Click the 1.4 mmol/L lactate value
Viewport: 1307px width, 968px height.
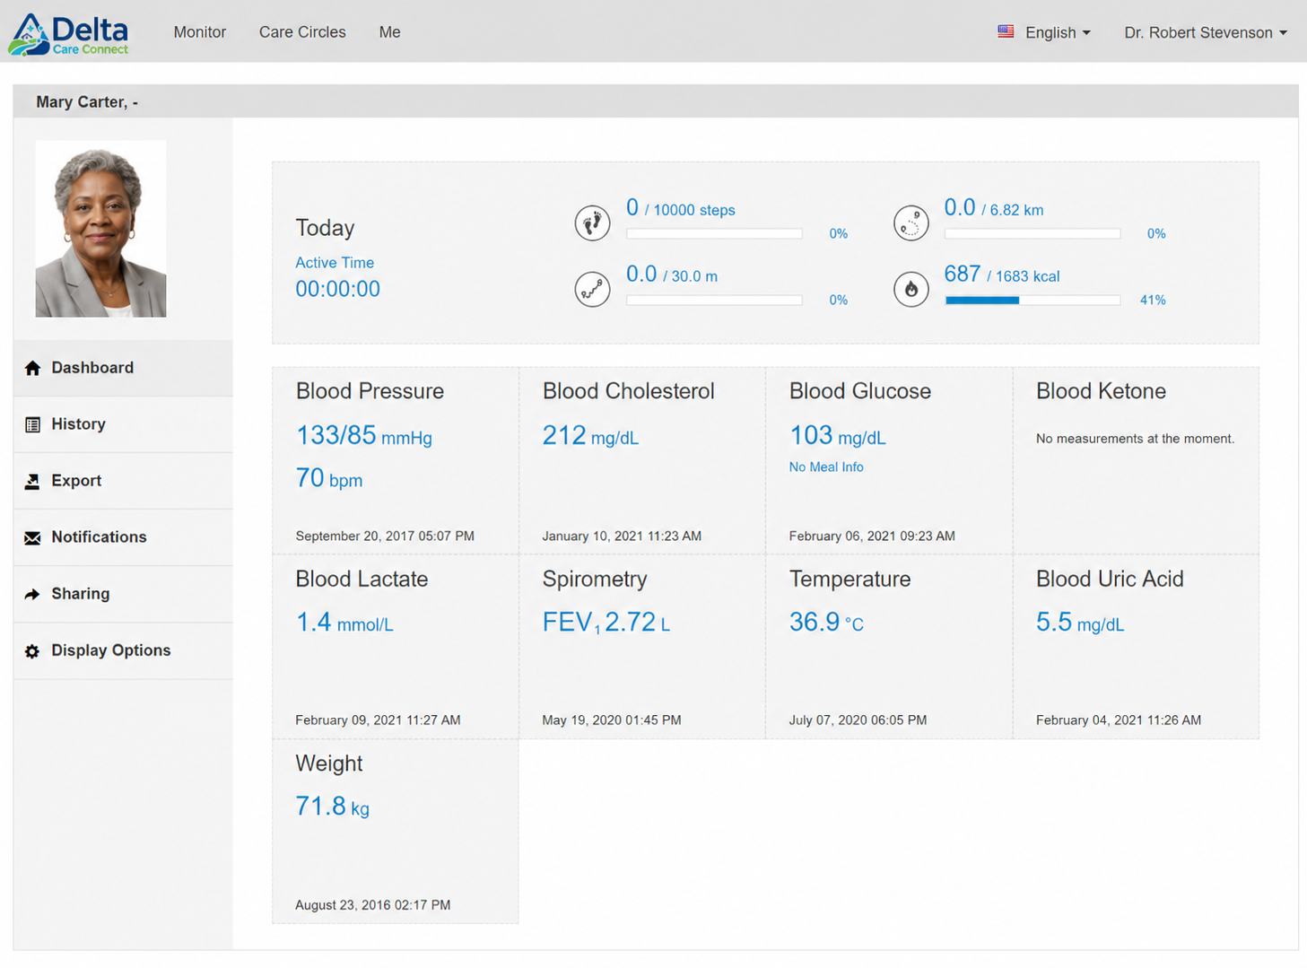coord(344,623)
